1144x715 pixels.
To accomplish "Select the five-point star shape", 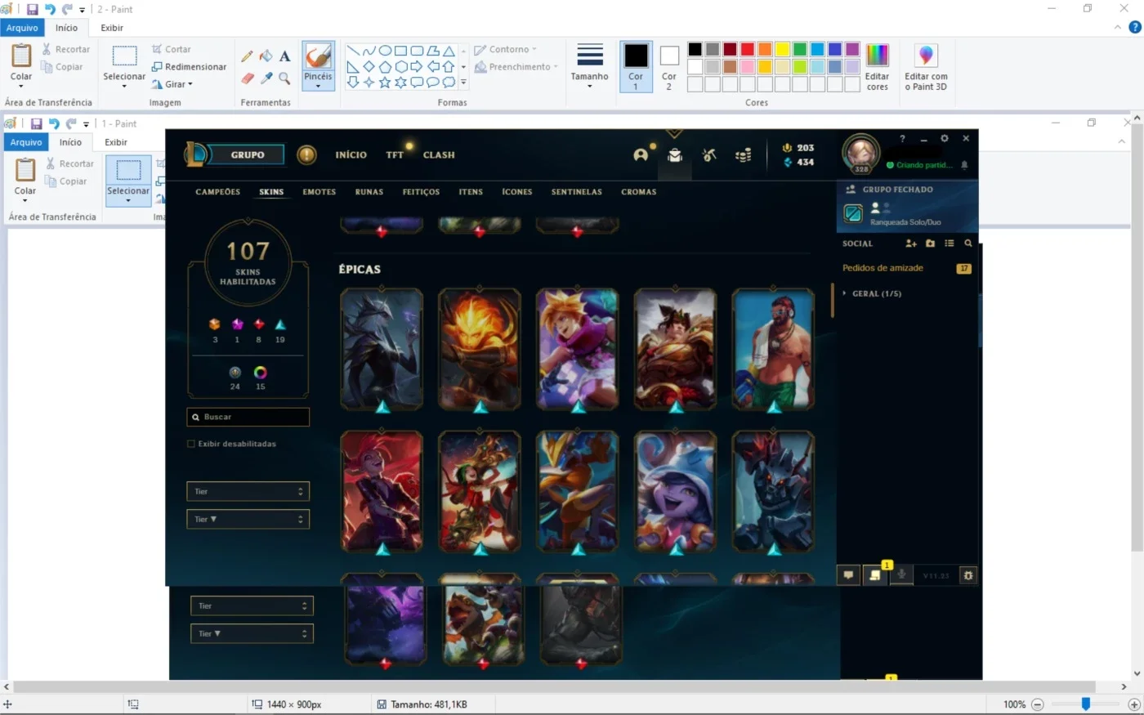I will 385,82.
